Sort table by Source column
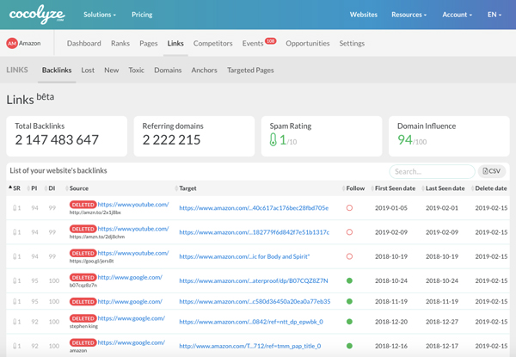The image size is (516, 357). point(77,188)
